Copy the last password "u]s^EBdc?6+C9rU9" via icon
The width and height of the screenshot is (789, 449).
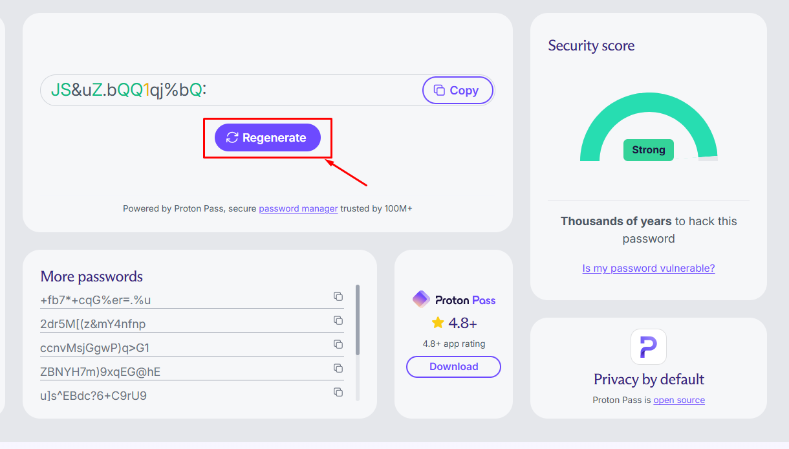[338, 391]
